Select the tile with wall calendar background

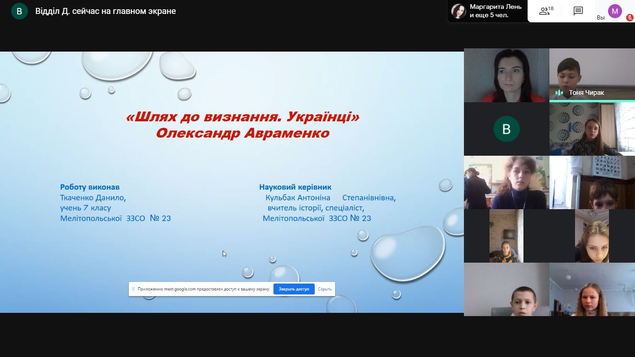click(x=592, y=182)
